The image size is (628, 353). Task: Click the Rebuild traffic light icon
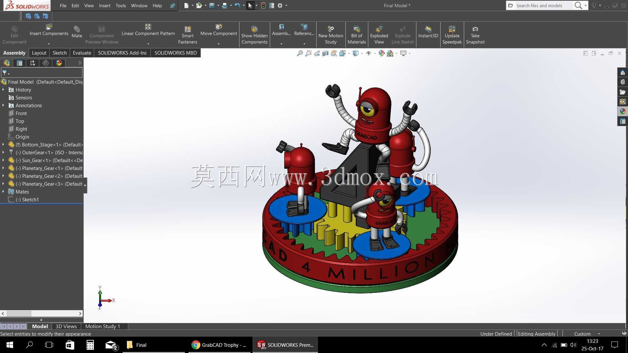[263, 6]
